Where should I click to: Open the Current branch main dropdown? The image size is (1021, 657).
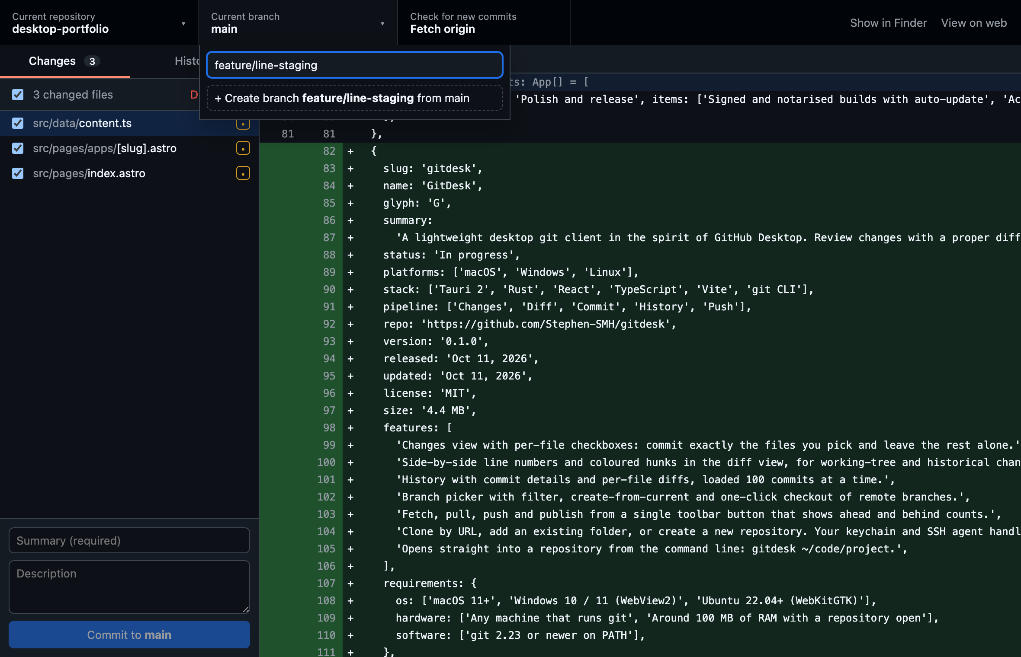(x=298, y=22)
